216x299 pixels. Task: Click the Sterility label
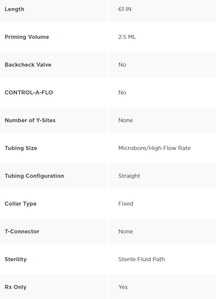coord(16,259)
